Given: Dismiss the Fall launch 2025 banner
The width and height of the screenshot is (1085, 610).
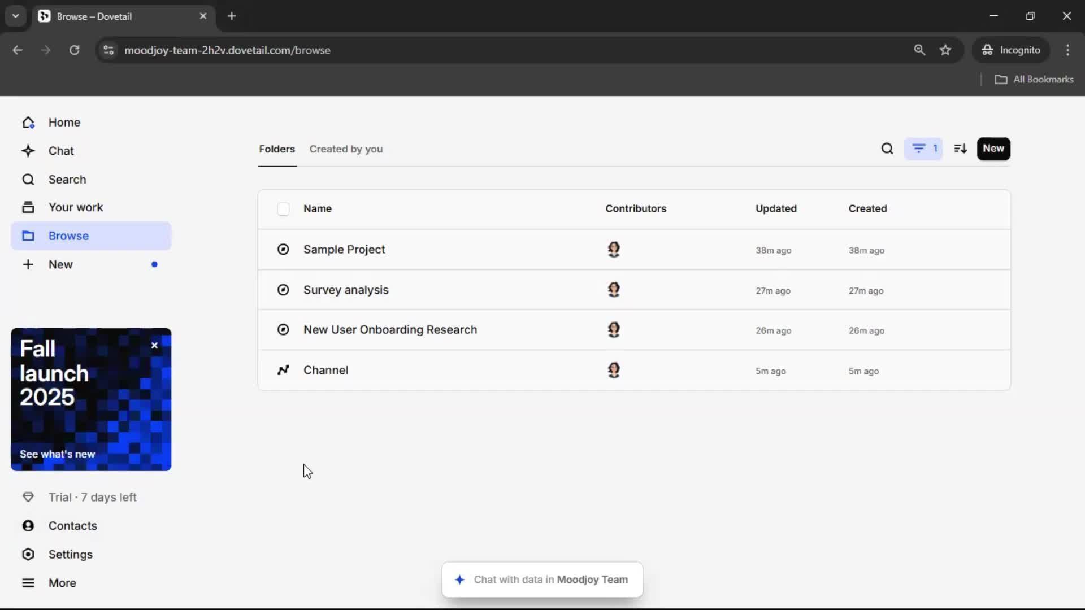Looking at the screenshot, I should click(x=154, y=345).
